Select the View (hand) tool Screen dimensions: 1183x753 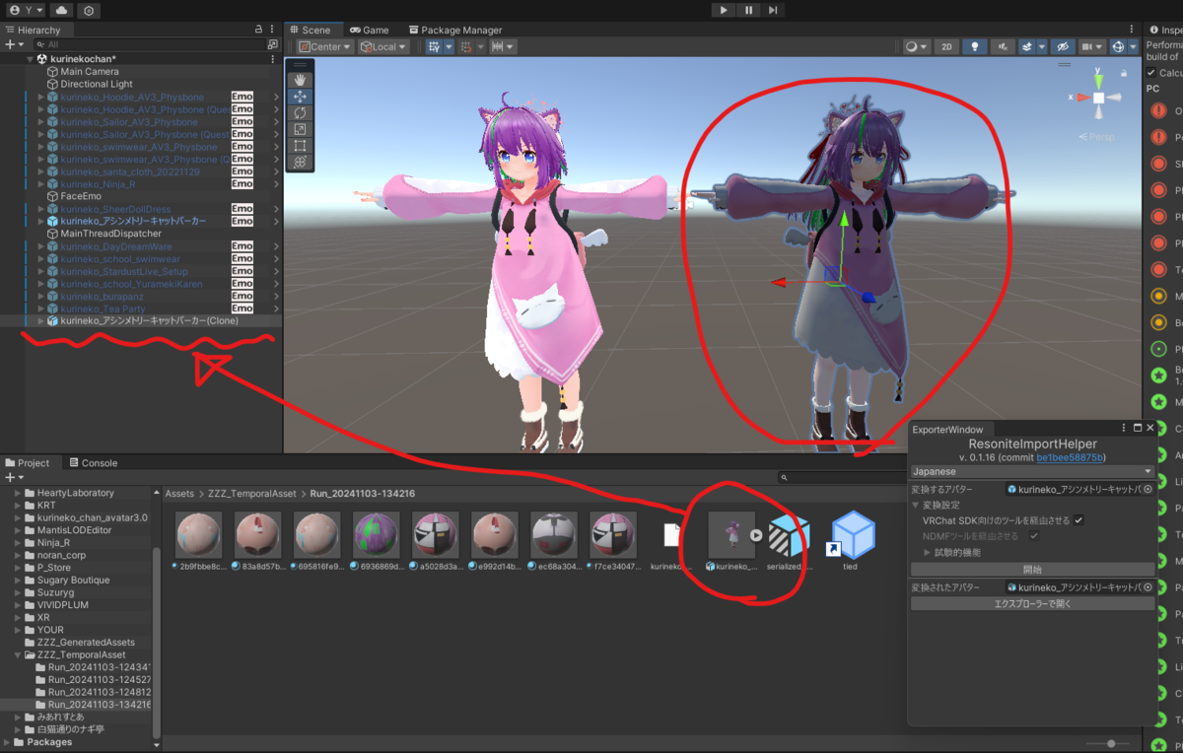pyautogui.click(x=300, y=80)
